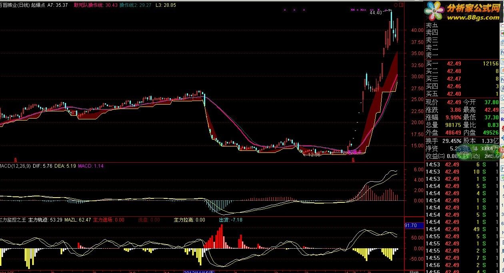Select the 14:54 trade with volume 4
The height and width of the screenshot is (273, 504).
[x=462, y=193]
